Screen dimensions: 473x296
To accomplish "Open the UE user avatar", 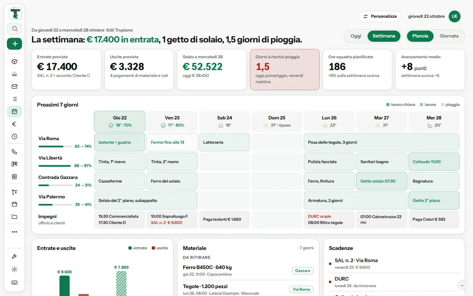I will click(x=454, y=16).
